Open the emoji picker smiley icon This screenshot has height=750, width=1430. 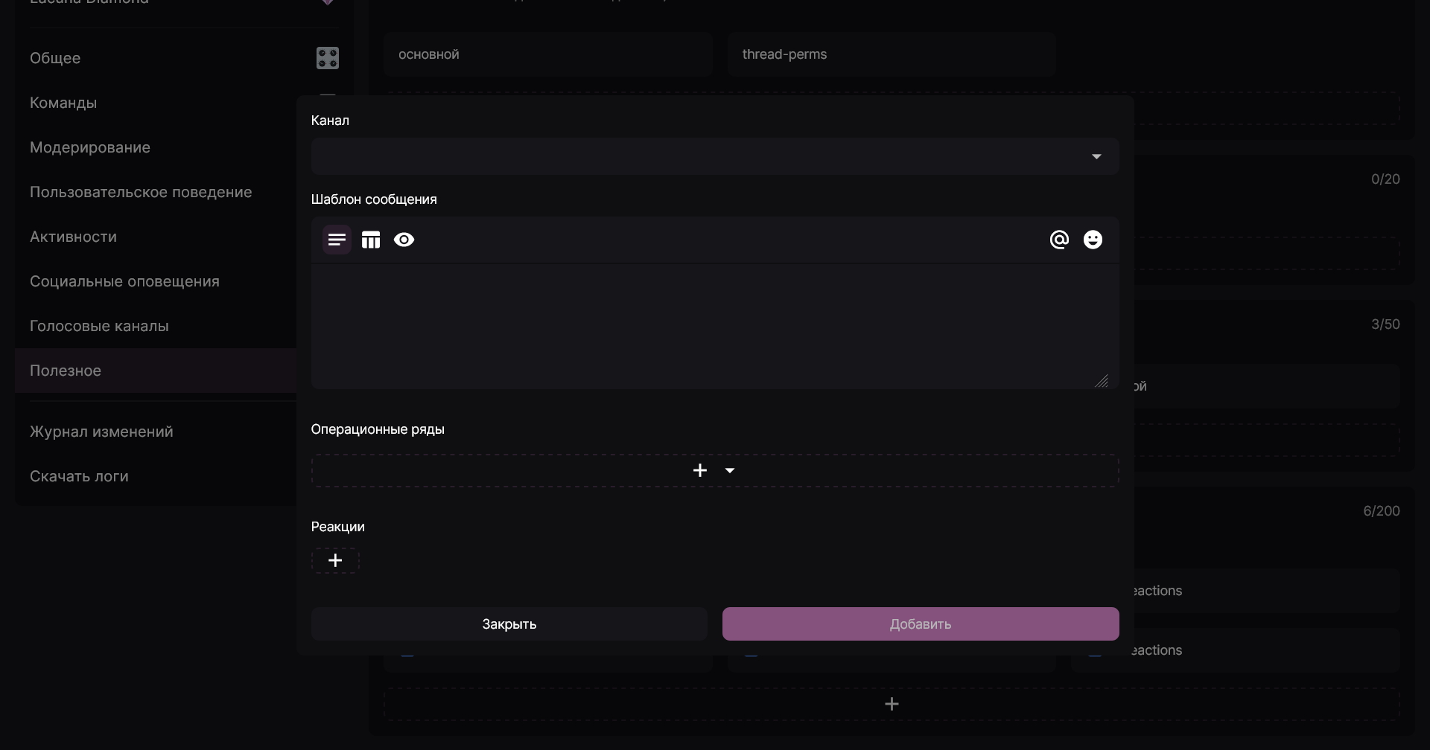click(1093, 240)
